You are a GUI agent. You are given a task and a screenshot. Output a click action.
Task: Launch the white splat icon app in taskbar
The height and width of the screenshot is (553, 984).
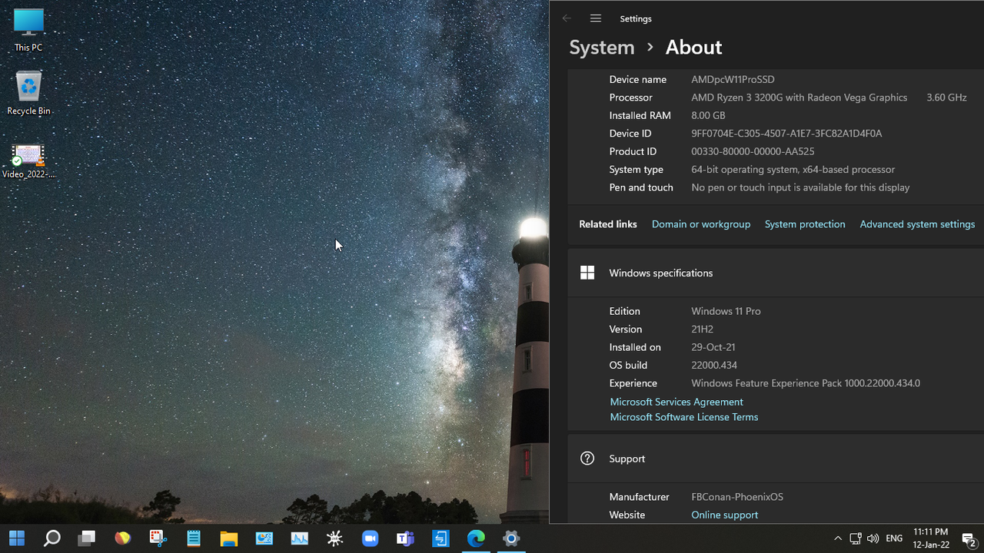tap(334, 538)
